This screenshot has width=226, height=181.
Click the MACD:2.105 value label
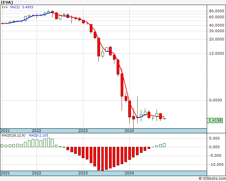pyautogui.click(x=39, y=136)
